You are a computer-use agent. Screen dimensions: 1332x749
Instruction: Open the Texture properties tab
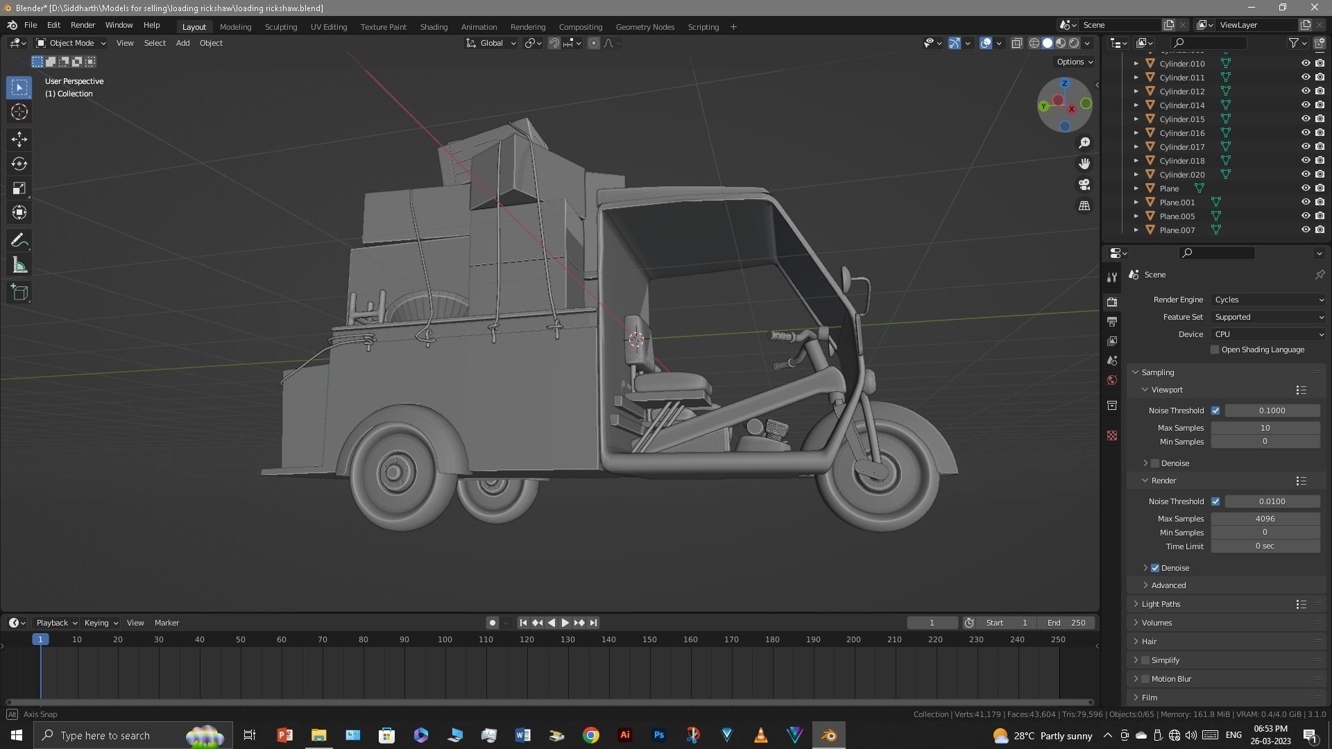coord(1112,436)
